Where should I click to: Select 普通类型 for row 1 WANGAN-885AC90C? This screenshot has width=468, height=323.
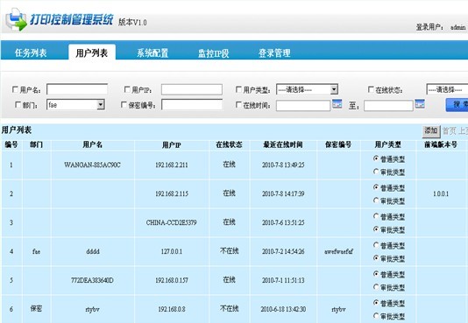click(376, 158)
